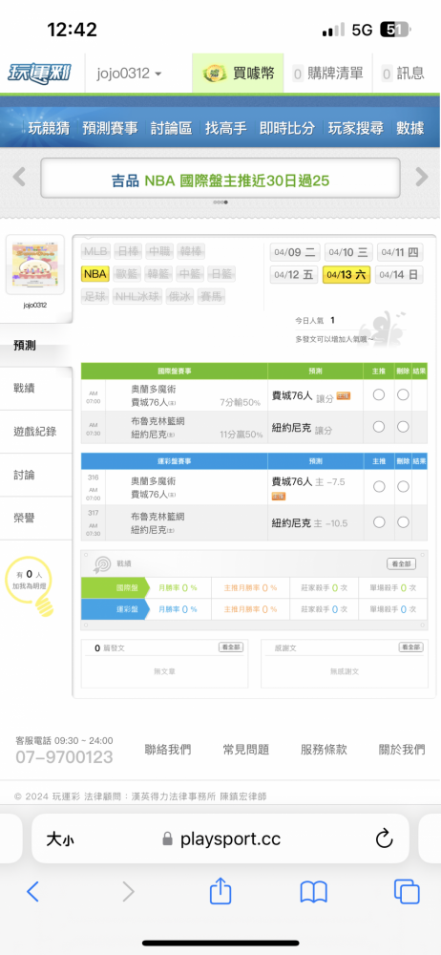Show next banner with right arrow
The width and height of the screenshot is (441, 955).
(422, 178)
